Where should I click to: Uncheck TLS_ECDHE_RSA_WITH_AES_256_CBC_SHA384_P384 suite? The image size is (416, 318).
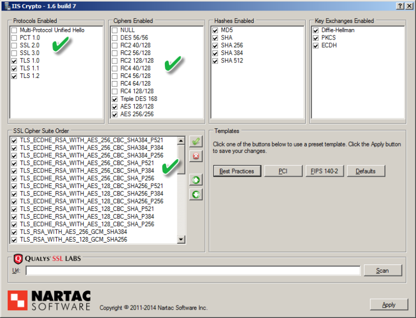tap(14, 148)
